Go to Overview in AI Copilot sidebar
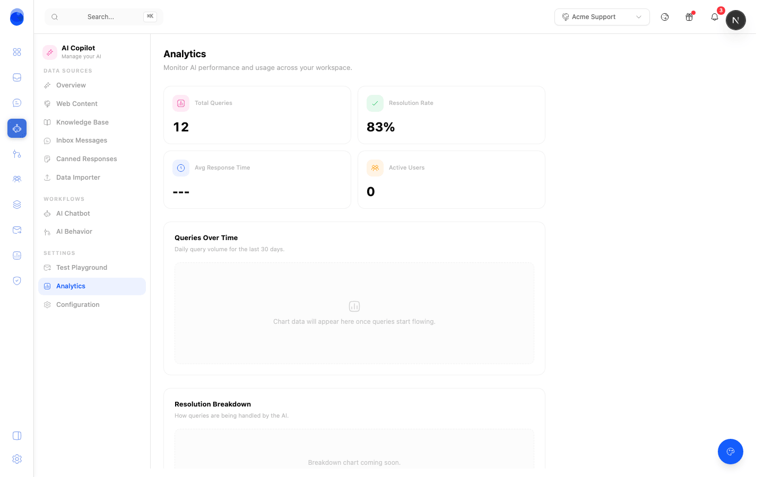764x477 pixels. point(92,85)
